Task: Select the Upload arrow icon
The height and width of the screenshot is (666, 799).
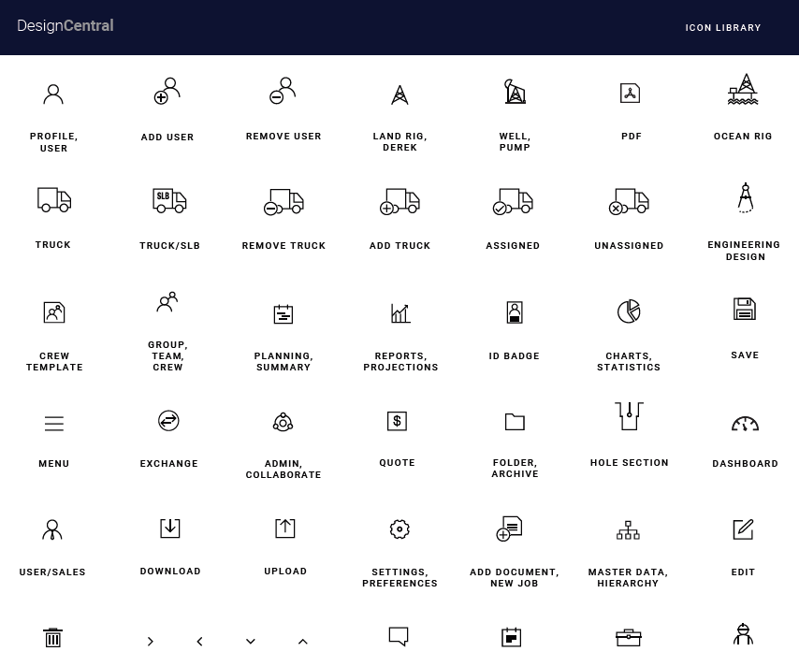Action: point(285,528)
